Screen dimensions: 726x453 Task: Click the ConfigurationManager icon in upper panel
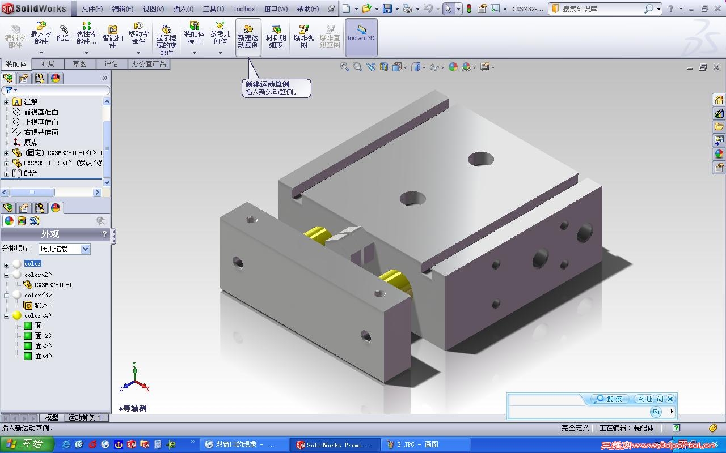tap(40, 78)
